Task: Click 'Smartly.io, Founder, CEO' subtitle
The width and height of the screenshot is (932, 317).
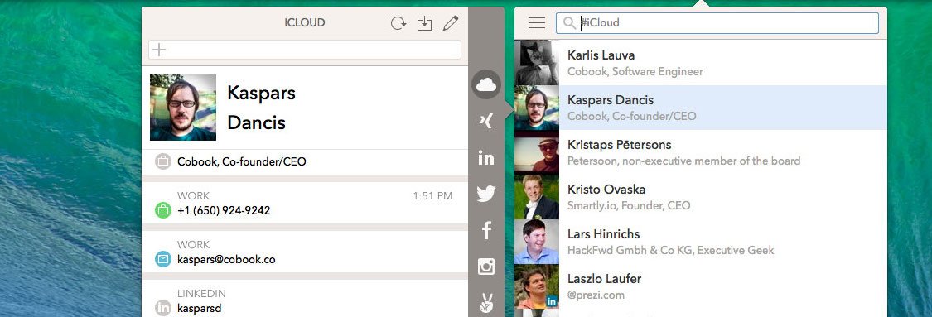Action: [629, 205]
